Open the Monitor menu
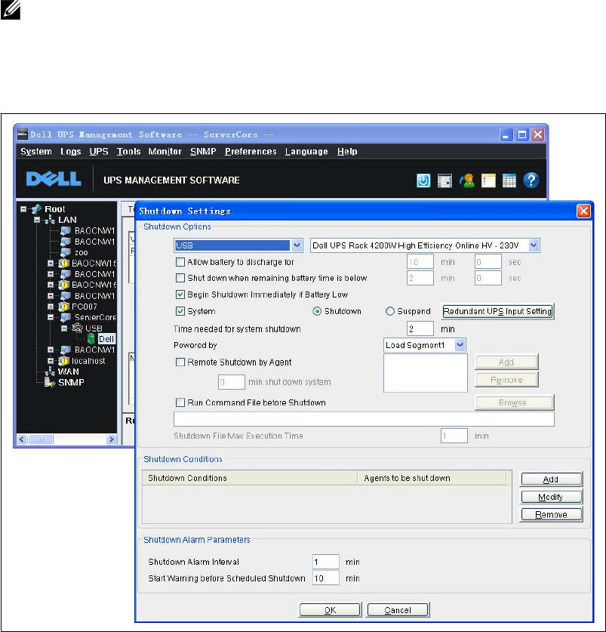Viewport: 606px width, 632px height. coord(165,152)
